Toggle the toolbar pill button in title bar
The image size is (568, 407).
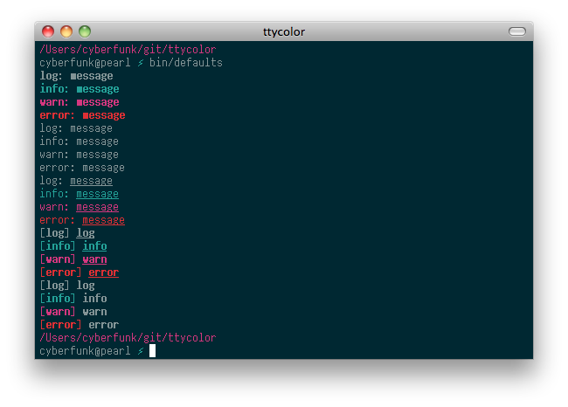coord(517,31)
